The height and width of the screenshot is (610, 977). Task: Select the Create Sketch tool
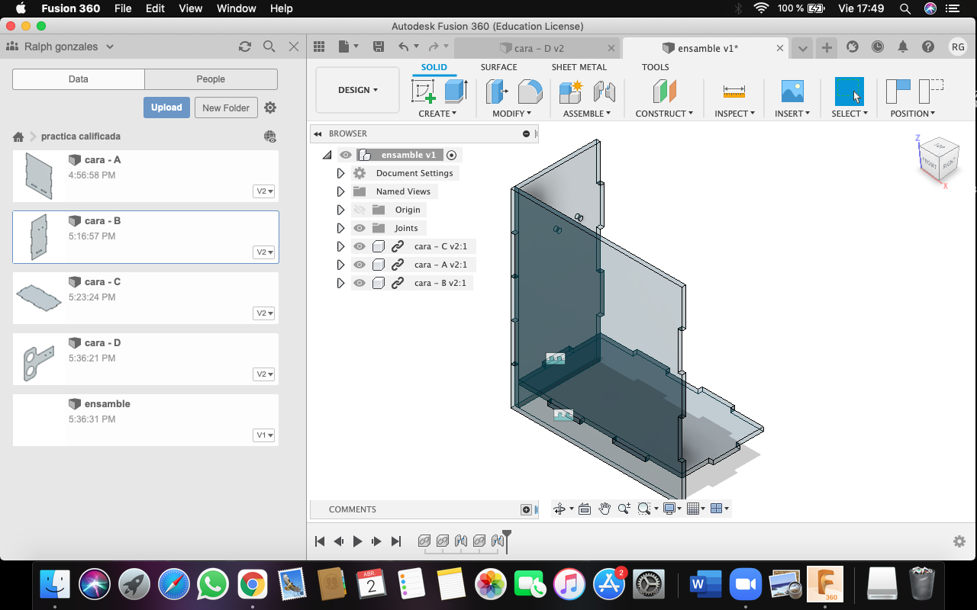point(424,91)
